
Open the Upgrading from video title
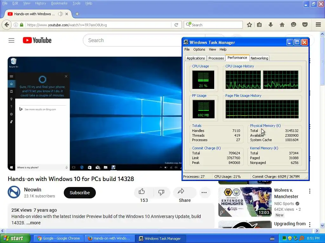point(290,224)
